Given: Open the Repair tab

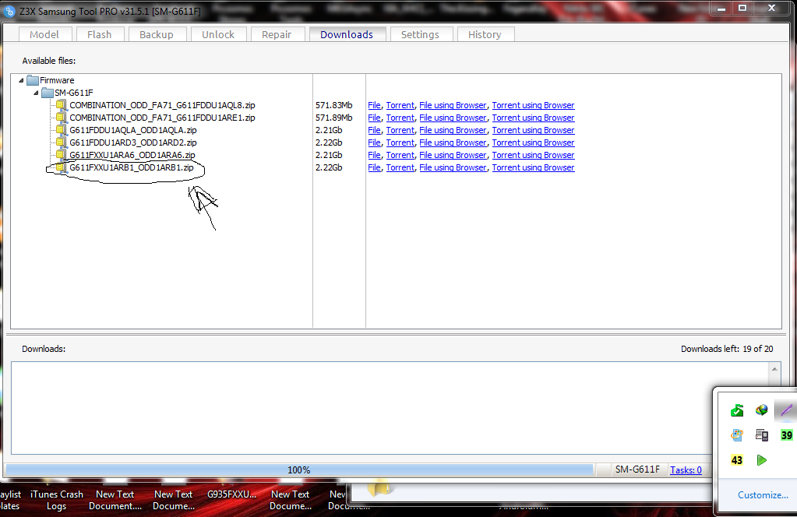Looking at the screenshot, I should point(277,34).
